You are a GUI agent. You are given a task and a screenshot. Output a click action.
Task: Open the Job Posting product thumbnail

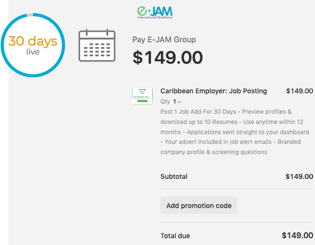tap(142, 96)
